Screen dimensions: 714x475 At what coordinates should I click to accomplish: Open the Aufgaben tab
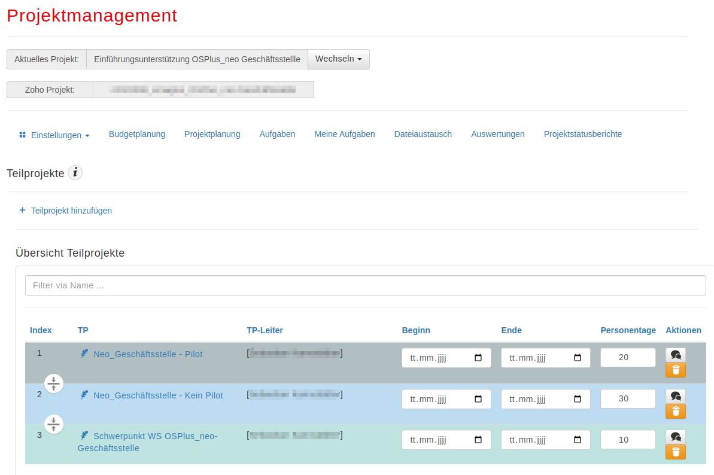click(x=277, y=134)
